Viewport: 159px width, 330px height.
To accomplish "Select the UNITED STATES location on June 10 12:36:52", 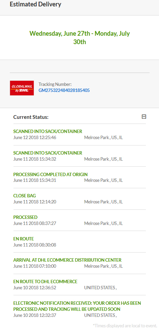I will tap(100, 288).
